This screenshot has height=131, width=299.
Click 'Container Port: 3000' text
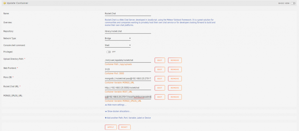(115, 73)
